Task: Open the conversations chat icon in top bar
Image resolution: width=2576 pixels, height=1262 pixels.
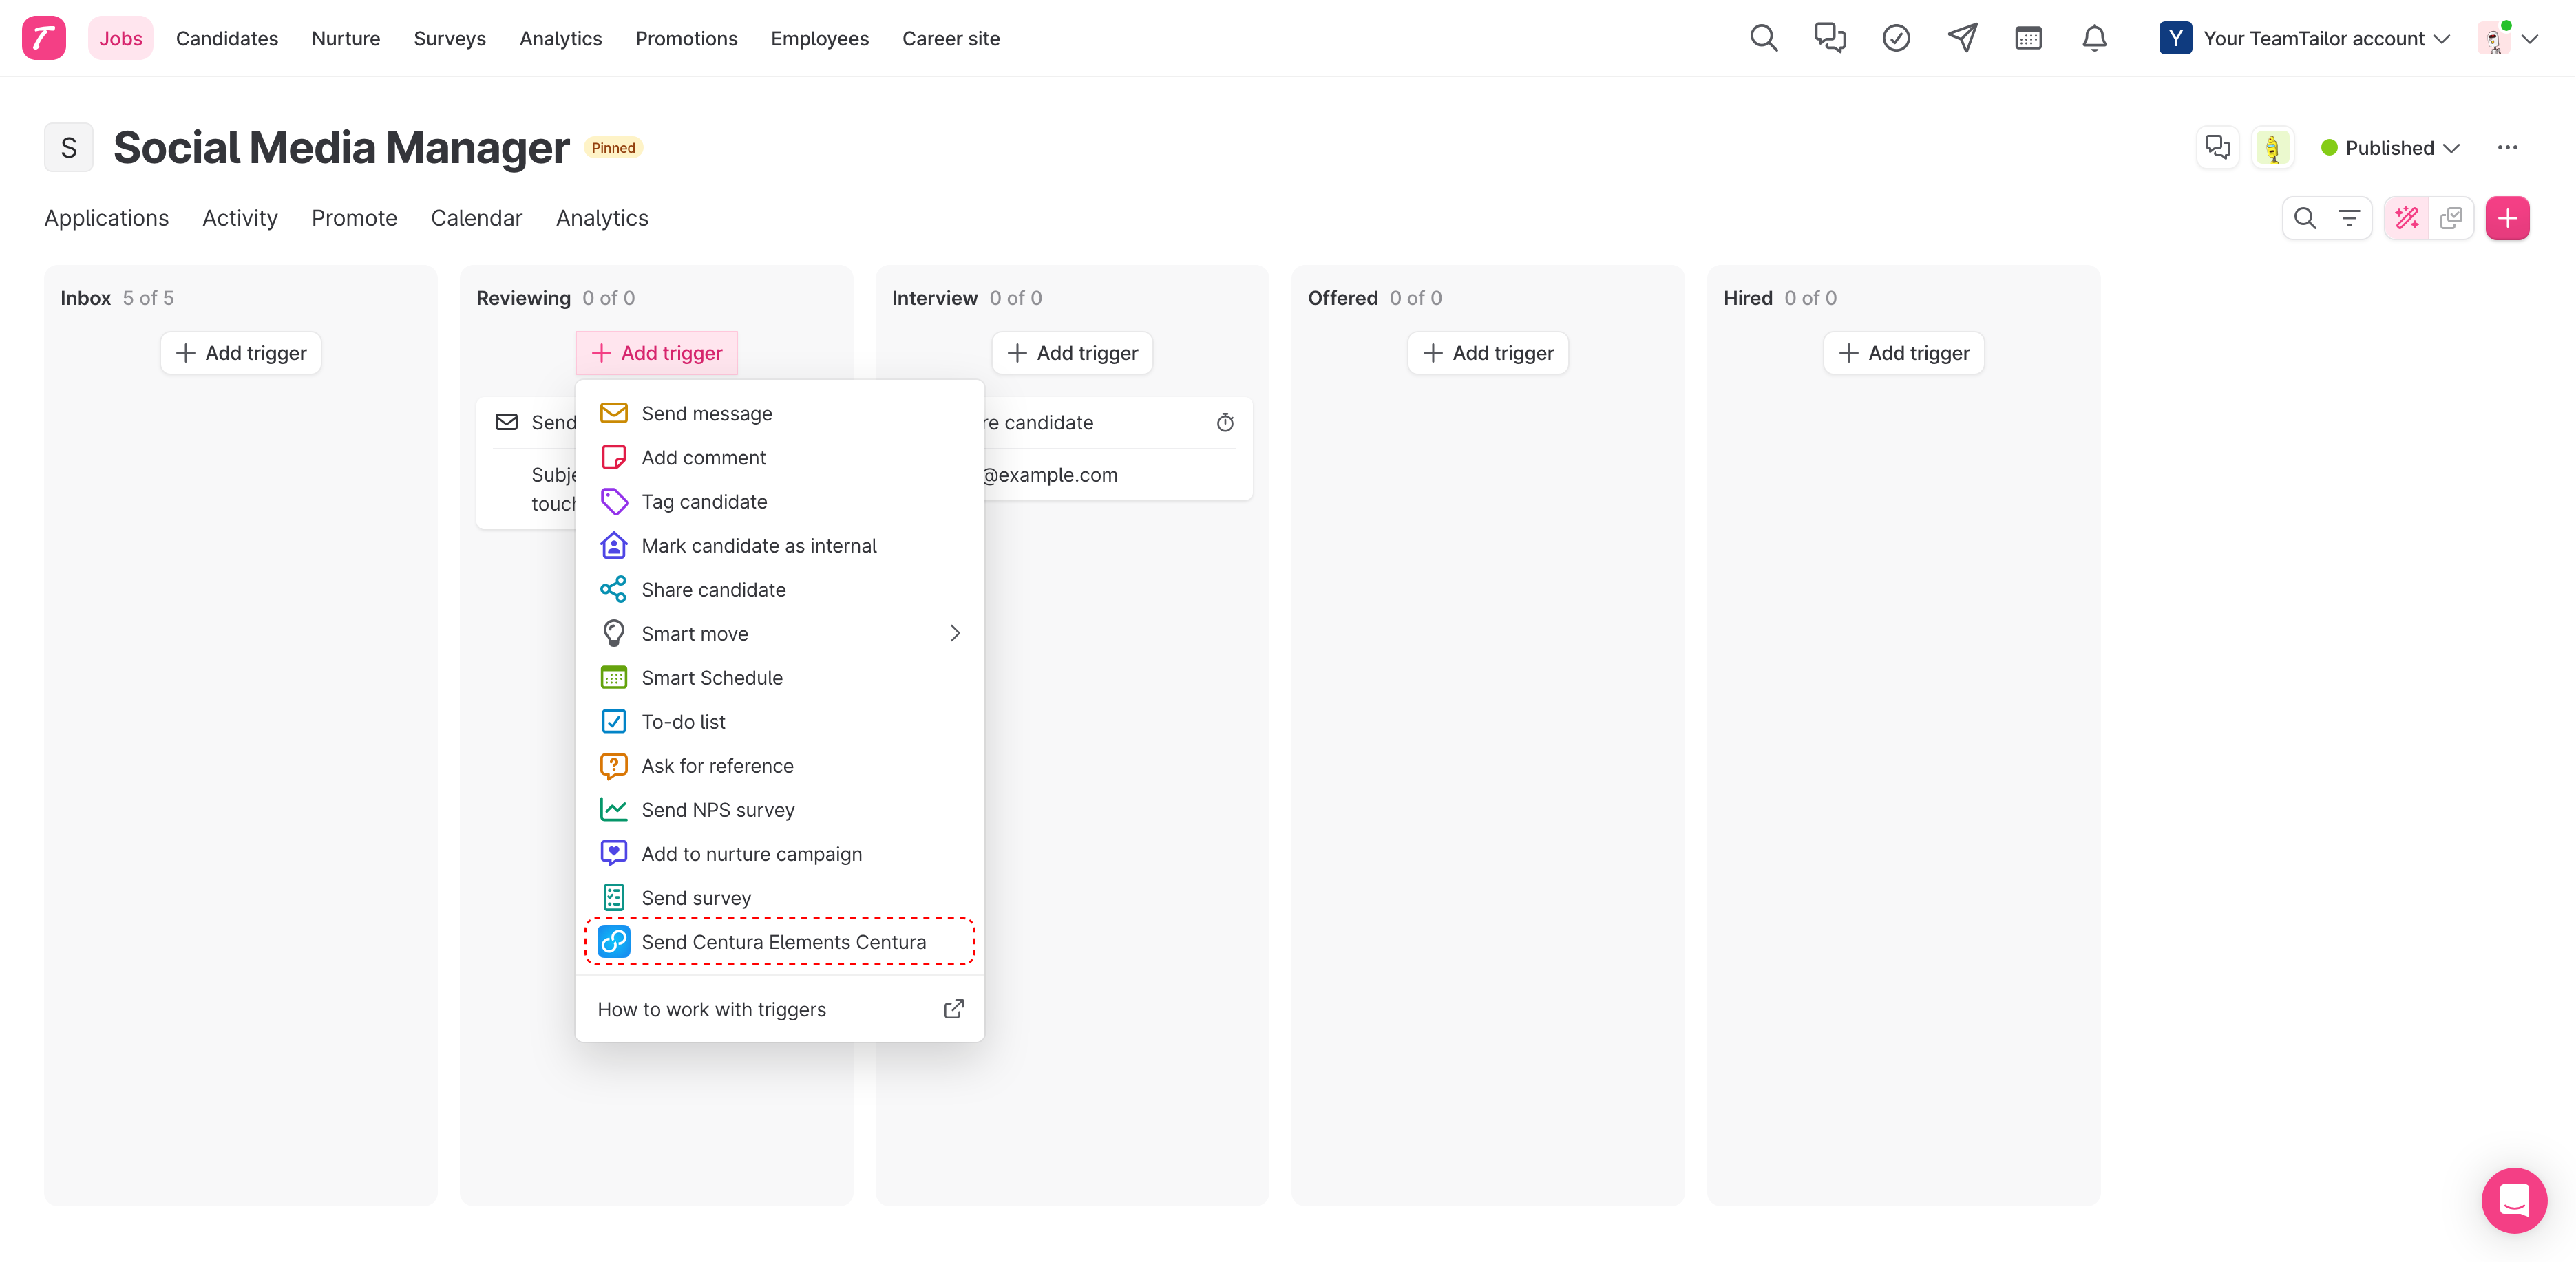Action: pyautogui.click(x=1830, y=38)
